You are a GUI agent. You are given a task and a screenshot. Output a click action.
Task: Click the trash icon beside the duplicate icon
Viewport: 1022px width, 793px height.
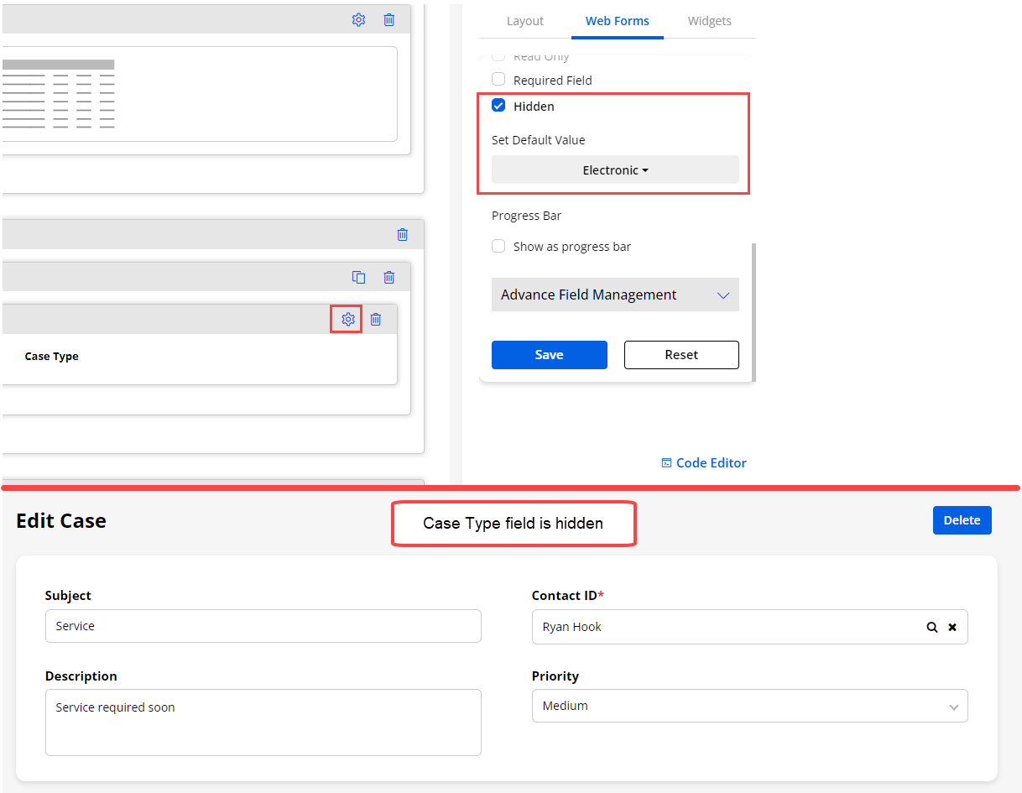pyautogui.click(x=389, y=277)
